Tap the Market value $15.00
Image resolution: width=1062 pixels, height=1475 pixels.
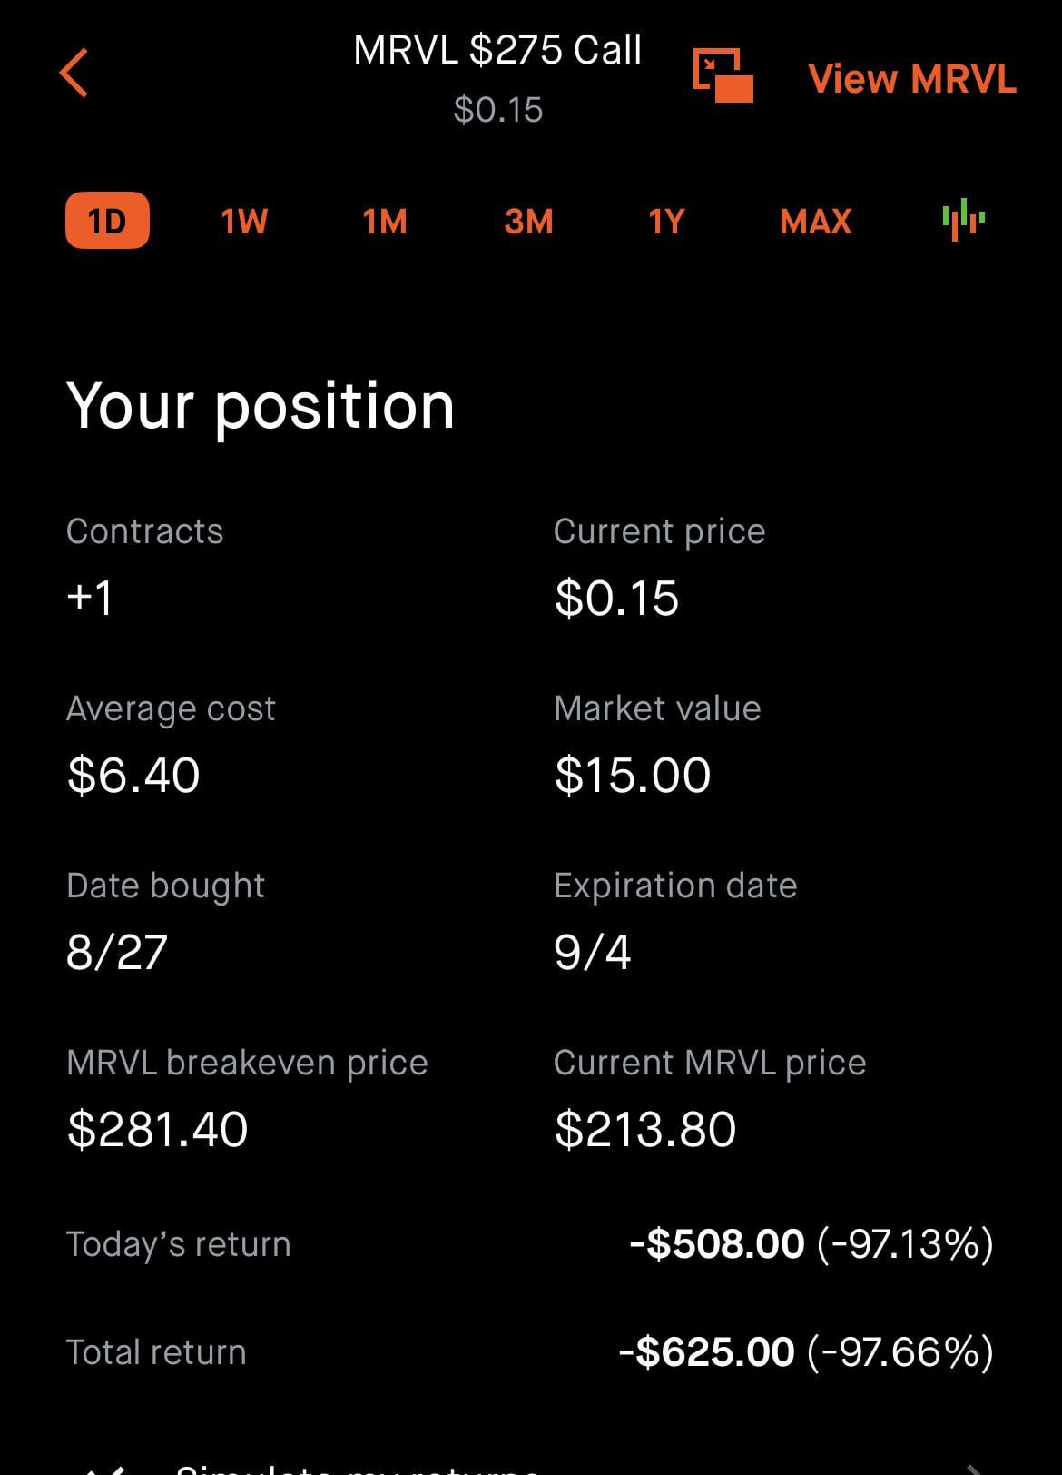pyautogui.click(x=633, y=775)
